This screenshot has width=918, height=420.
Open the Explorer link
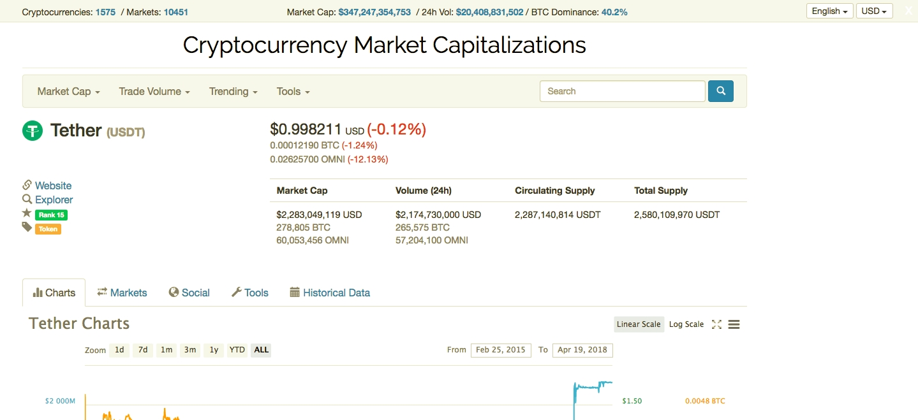coord(54,199)
